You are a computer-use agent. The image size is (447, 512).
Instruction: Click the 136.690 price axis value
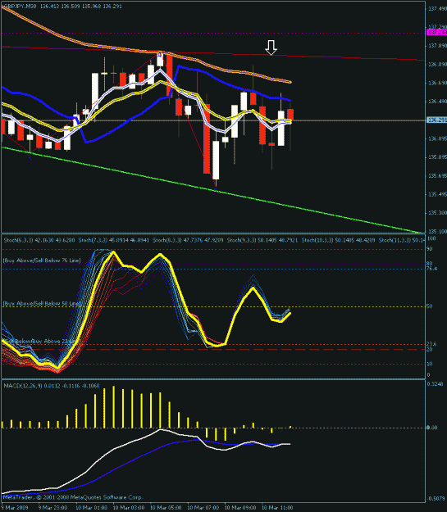pos(437,83)
